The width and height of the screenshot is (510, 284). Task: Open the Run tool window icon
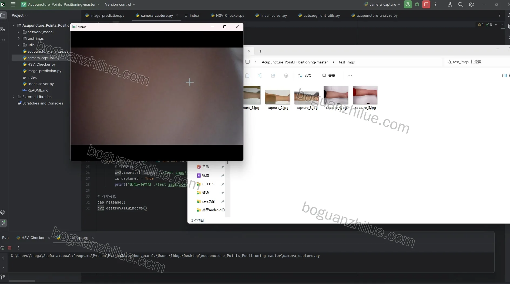[x=3, y=223]
